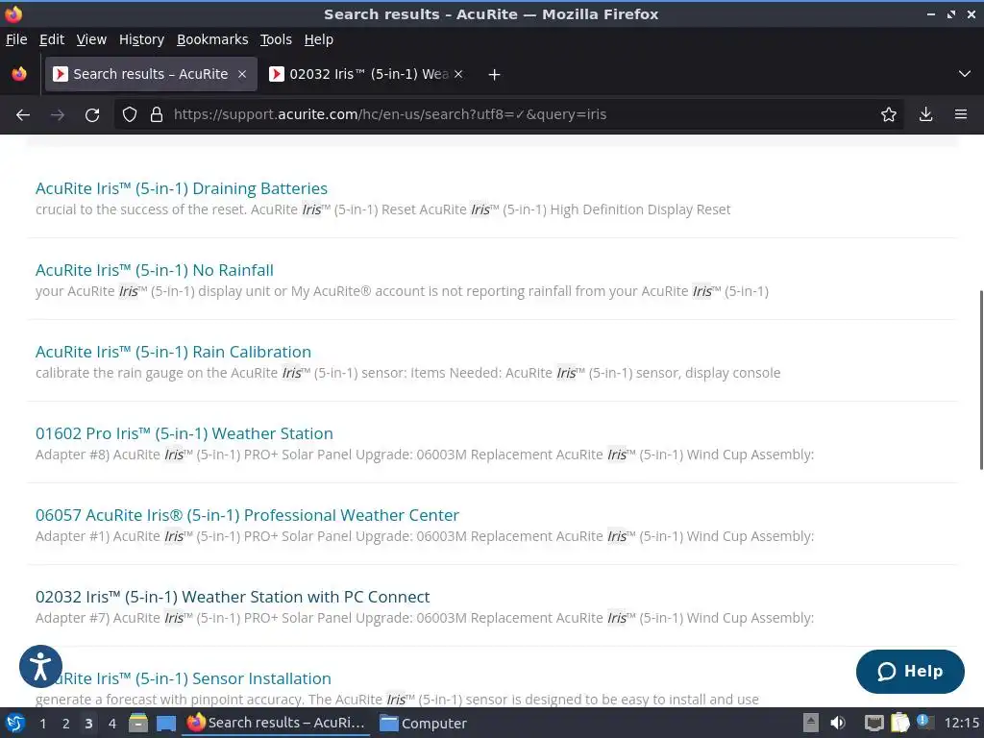Click the show desktop taskbar icon
The height and width of the screenshot is (738, 984).
pos(165,723)
